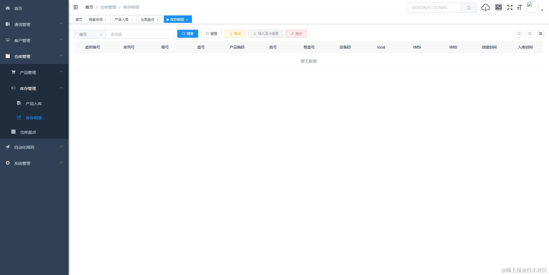The image size is (549, 275).
Task: Click the IMEI column header
Action: coord(453,47)
